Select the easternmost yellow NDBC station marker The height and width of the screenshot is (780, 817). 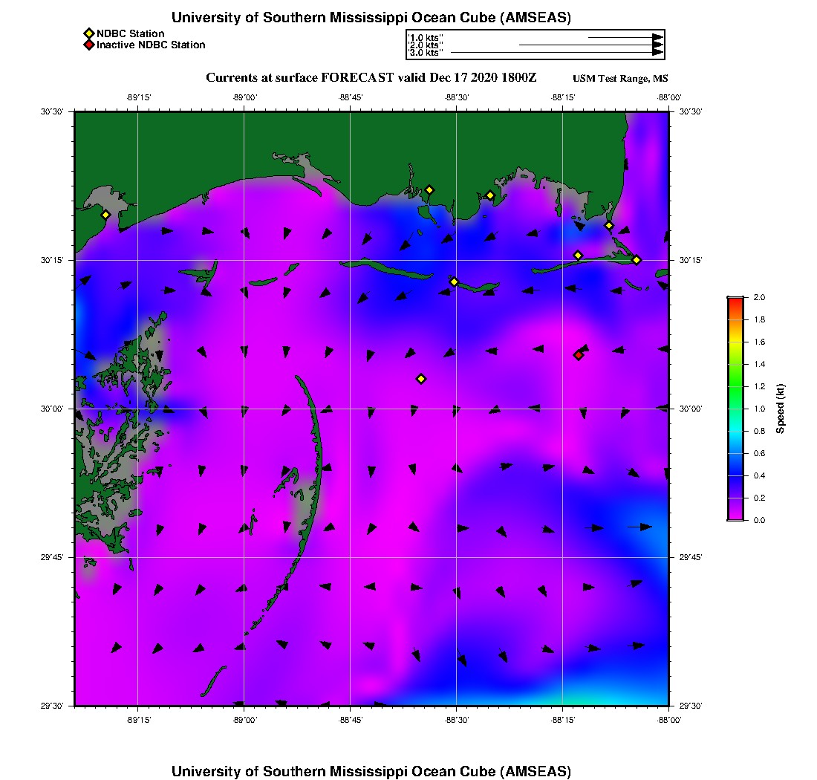[x=637, y=260]
